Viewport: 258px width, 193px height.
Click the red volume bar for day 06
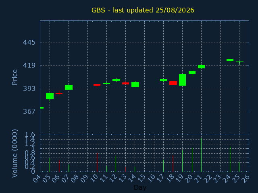[x=59, y=166]
